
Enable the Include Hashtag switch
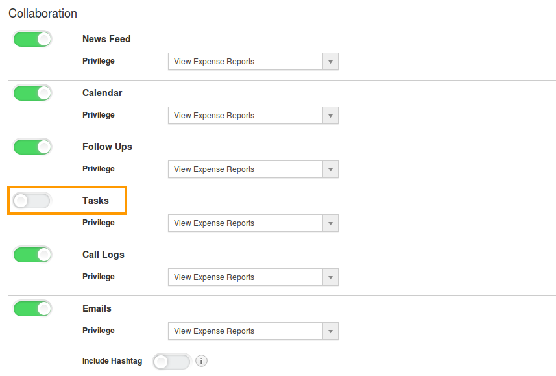[172, 362]
